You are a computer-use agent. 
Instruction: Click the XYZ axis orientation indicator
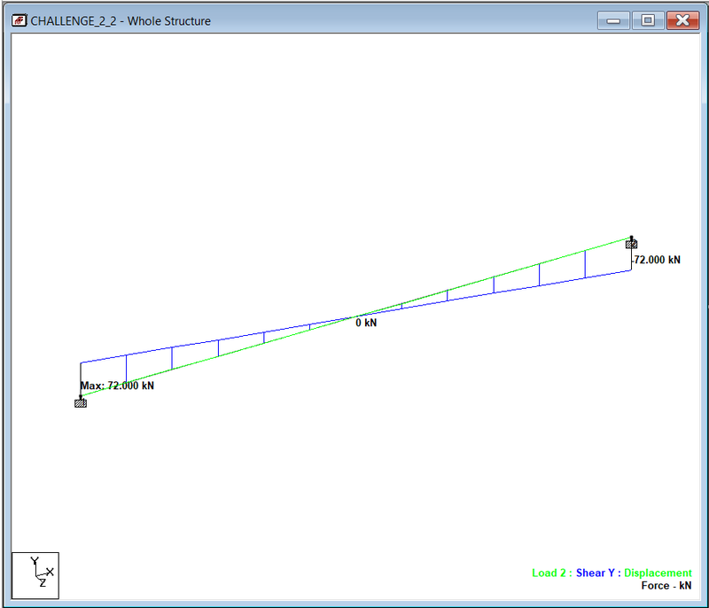tap(35, 575)
